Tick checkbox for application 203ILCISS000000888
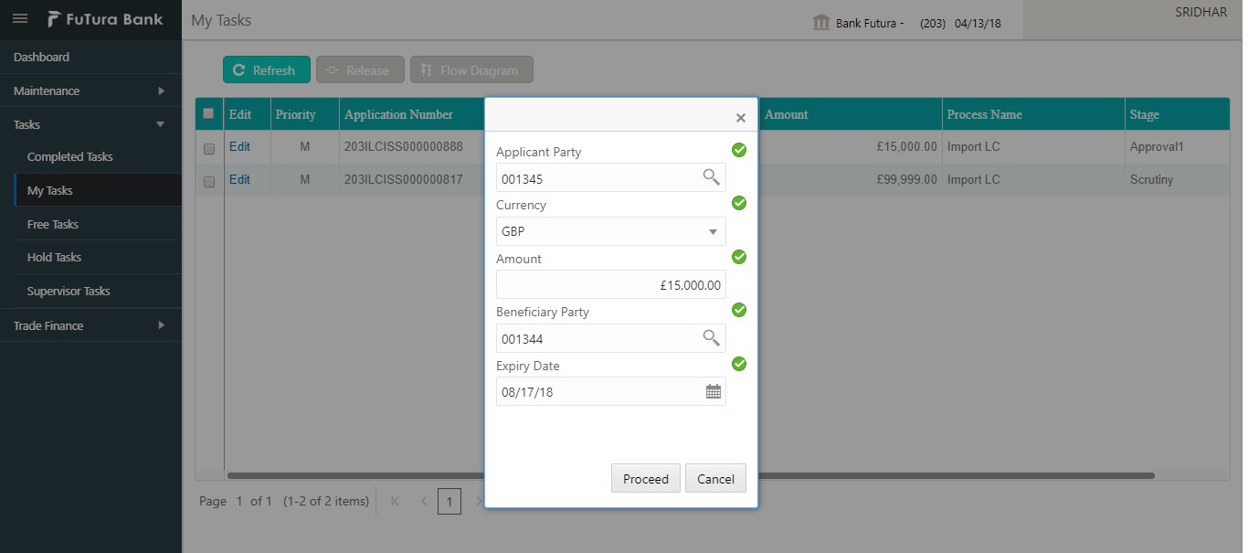The image size is (1248, 553). [x=209, y=148]
